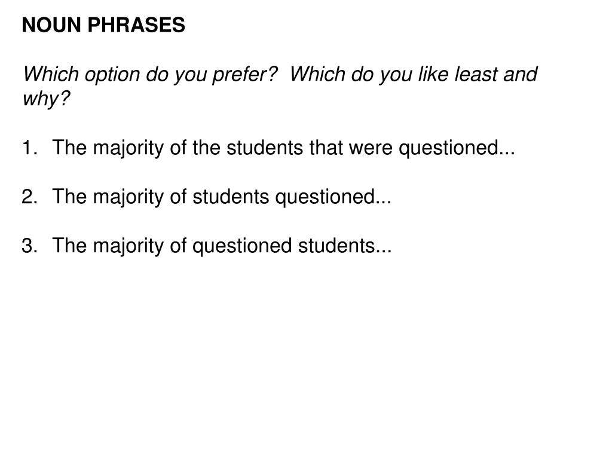Click the text 'Which do you like least and'
612x459 pixels.
(x=414, y=74)
